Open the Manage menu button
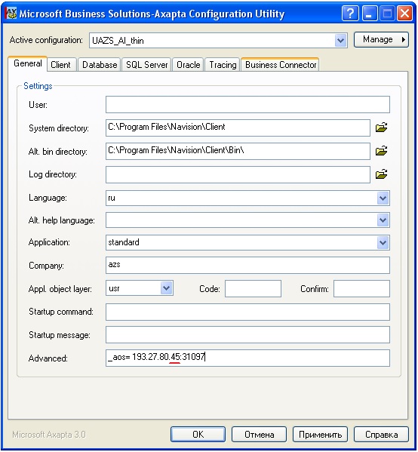 tap(381, 39)
